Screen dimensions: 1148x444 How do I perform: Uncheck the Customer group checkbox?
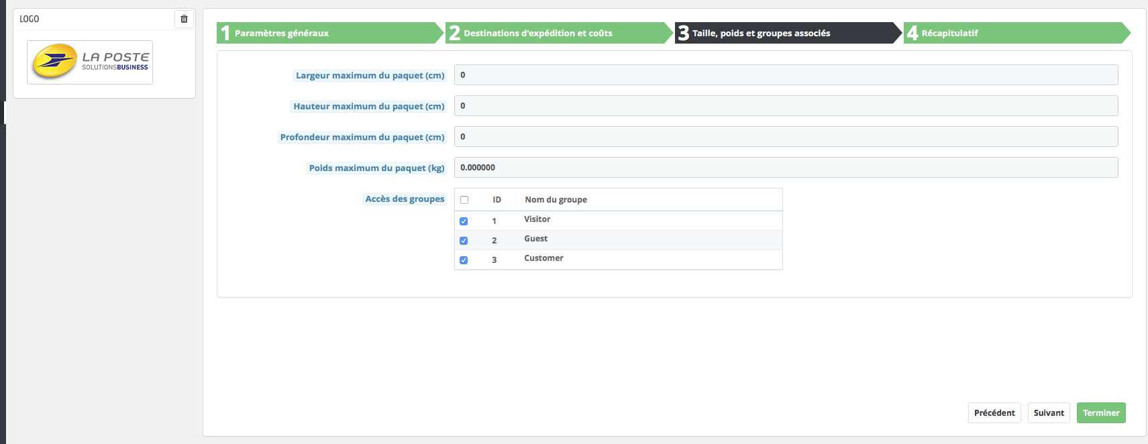(464, 260)
